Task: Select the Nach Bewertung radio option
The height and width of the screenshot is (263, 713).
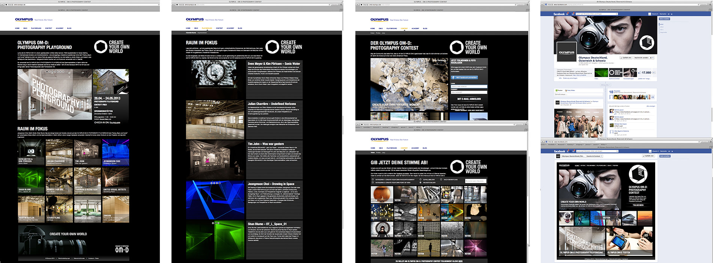Action: (x=441, y=180)
